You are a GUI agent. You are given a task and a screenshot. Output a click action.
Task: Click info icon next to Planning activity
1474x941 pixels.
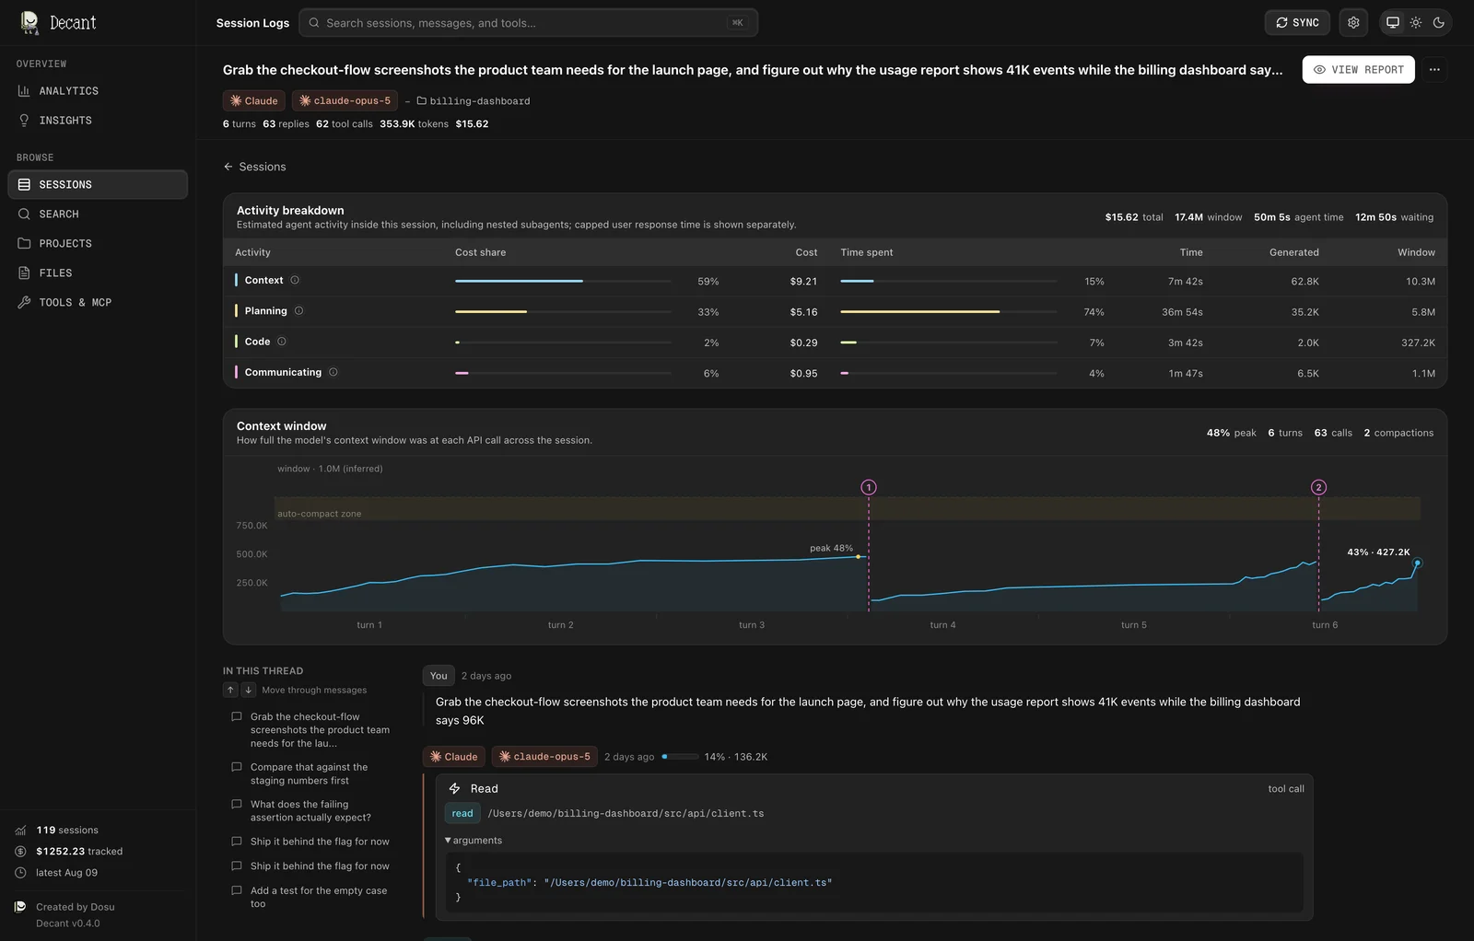[298, 311]
